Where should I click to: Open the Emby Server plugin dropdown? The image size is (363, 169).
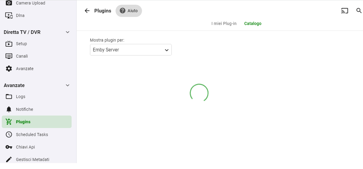131,50
